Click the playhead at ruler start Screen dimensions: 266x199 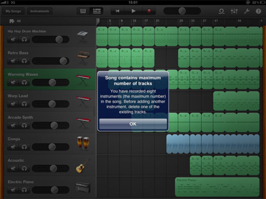(98, 22)
